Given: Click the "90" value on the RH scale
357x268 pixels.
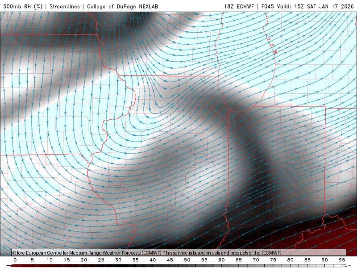Looking at the screenshot, I should 324,260.
